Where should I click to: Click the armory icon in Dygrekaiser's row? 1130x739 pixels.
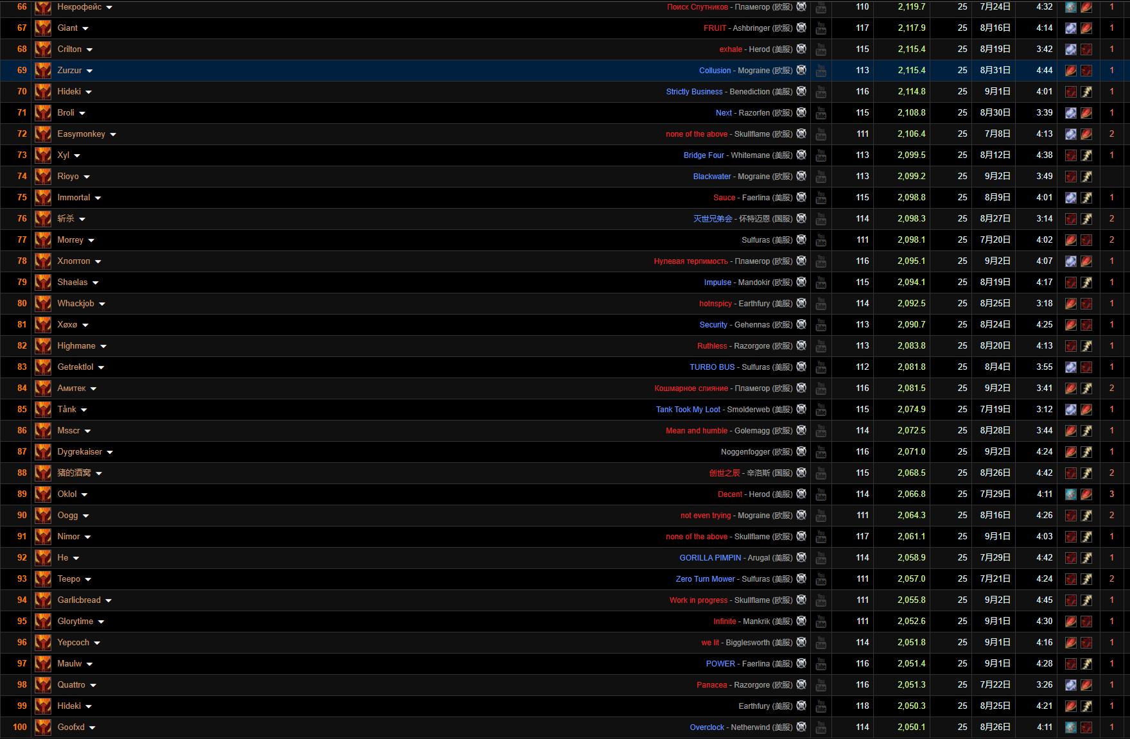801,451
